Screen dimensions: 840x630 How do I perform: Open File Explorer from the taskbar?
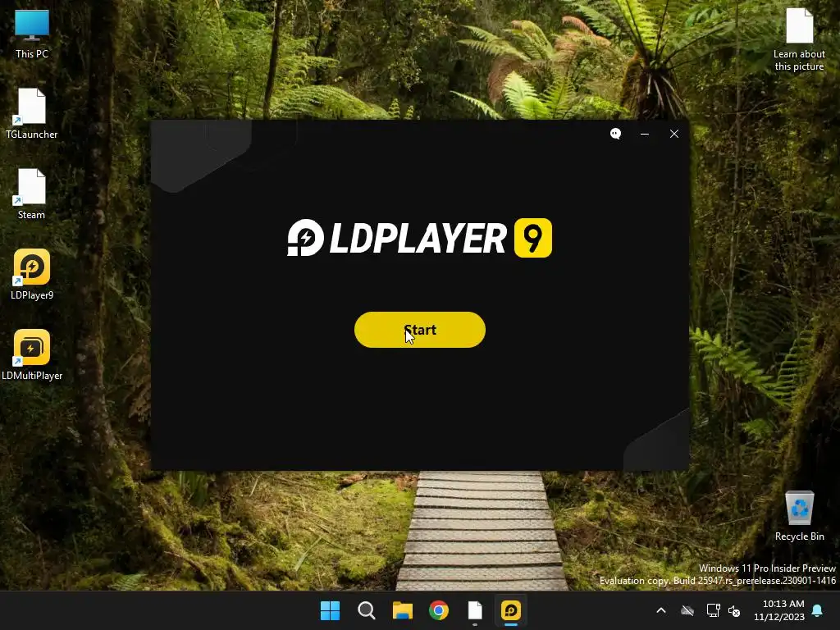pos(402,610)
